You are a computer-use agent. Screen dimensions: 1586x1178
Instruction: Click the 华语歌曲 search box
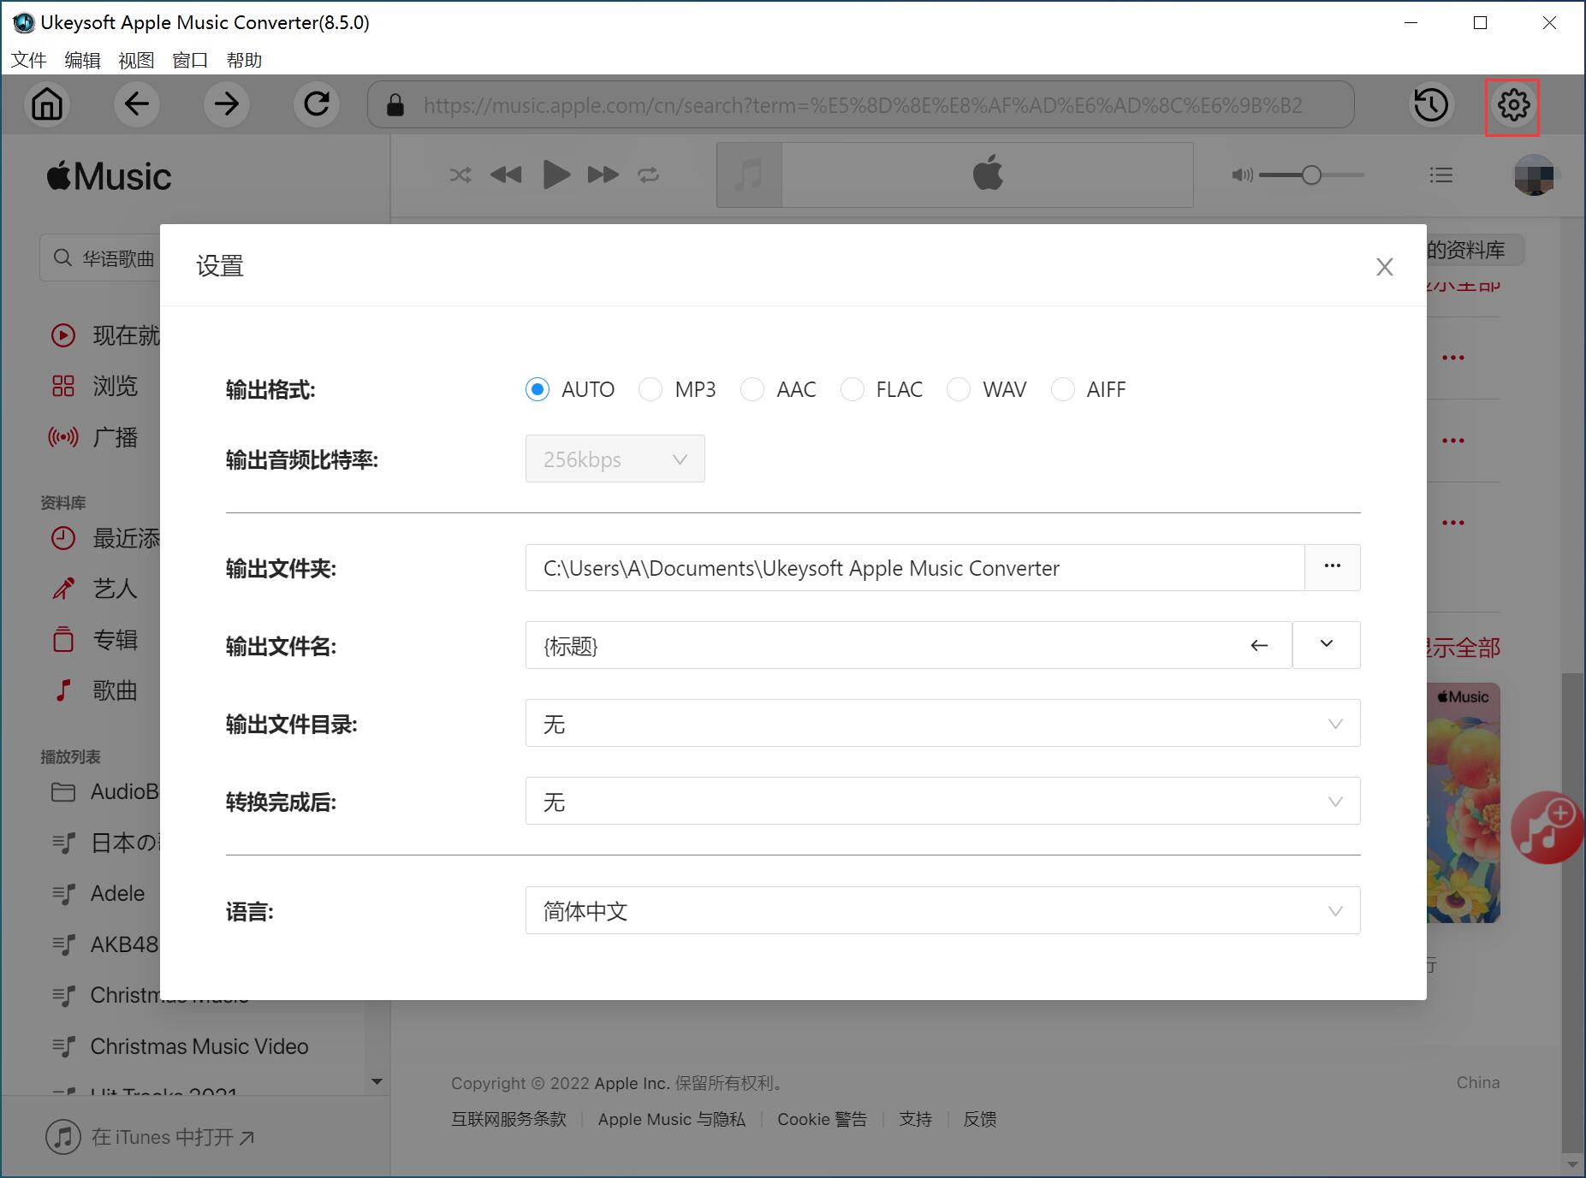click(100, 258)
